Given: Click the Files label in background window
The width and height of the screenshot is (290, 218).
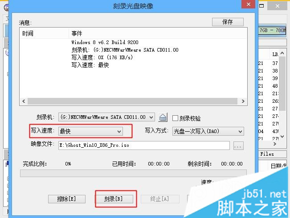Looking at the screenshot, I should [267, 154].
